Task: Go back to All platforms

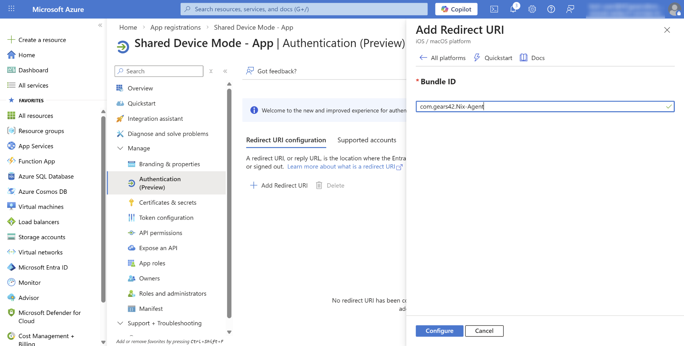Action: click(443, 58)
